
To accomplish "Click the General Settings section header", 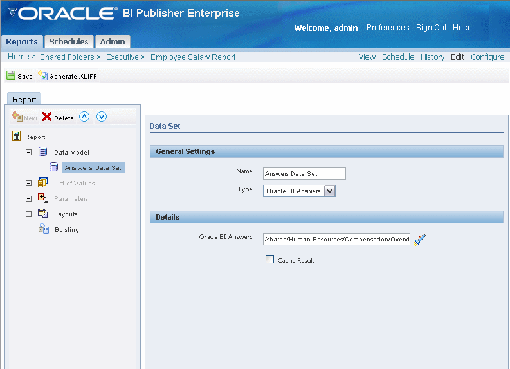I will (x=326, y=151).
